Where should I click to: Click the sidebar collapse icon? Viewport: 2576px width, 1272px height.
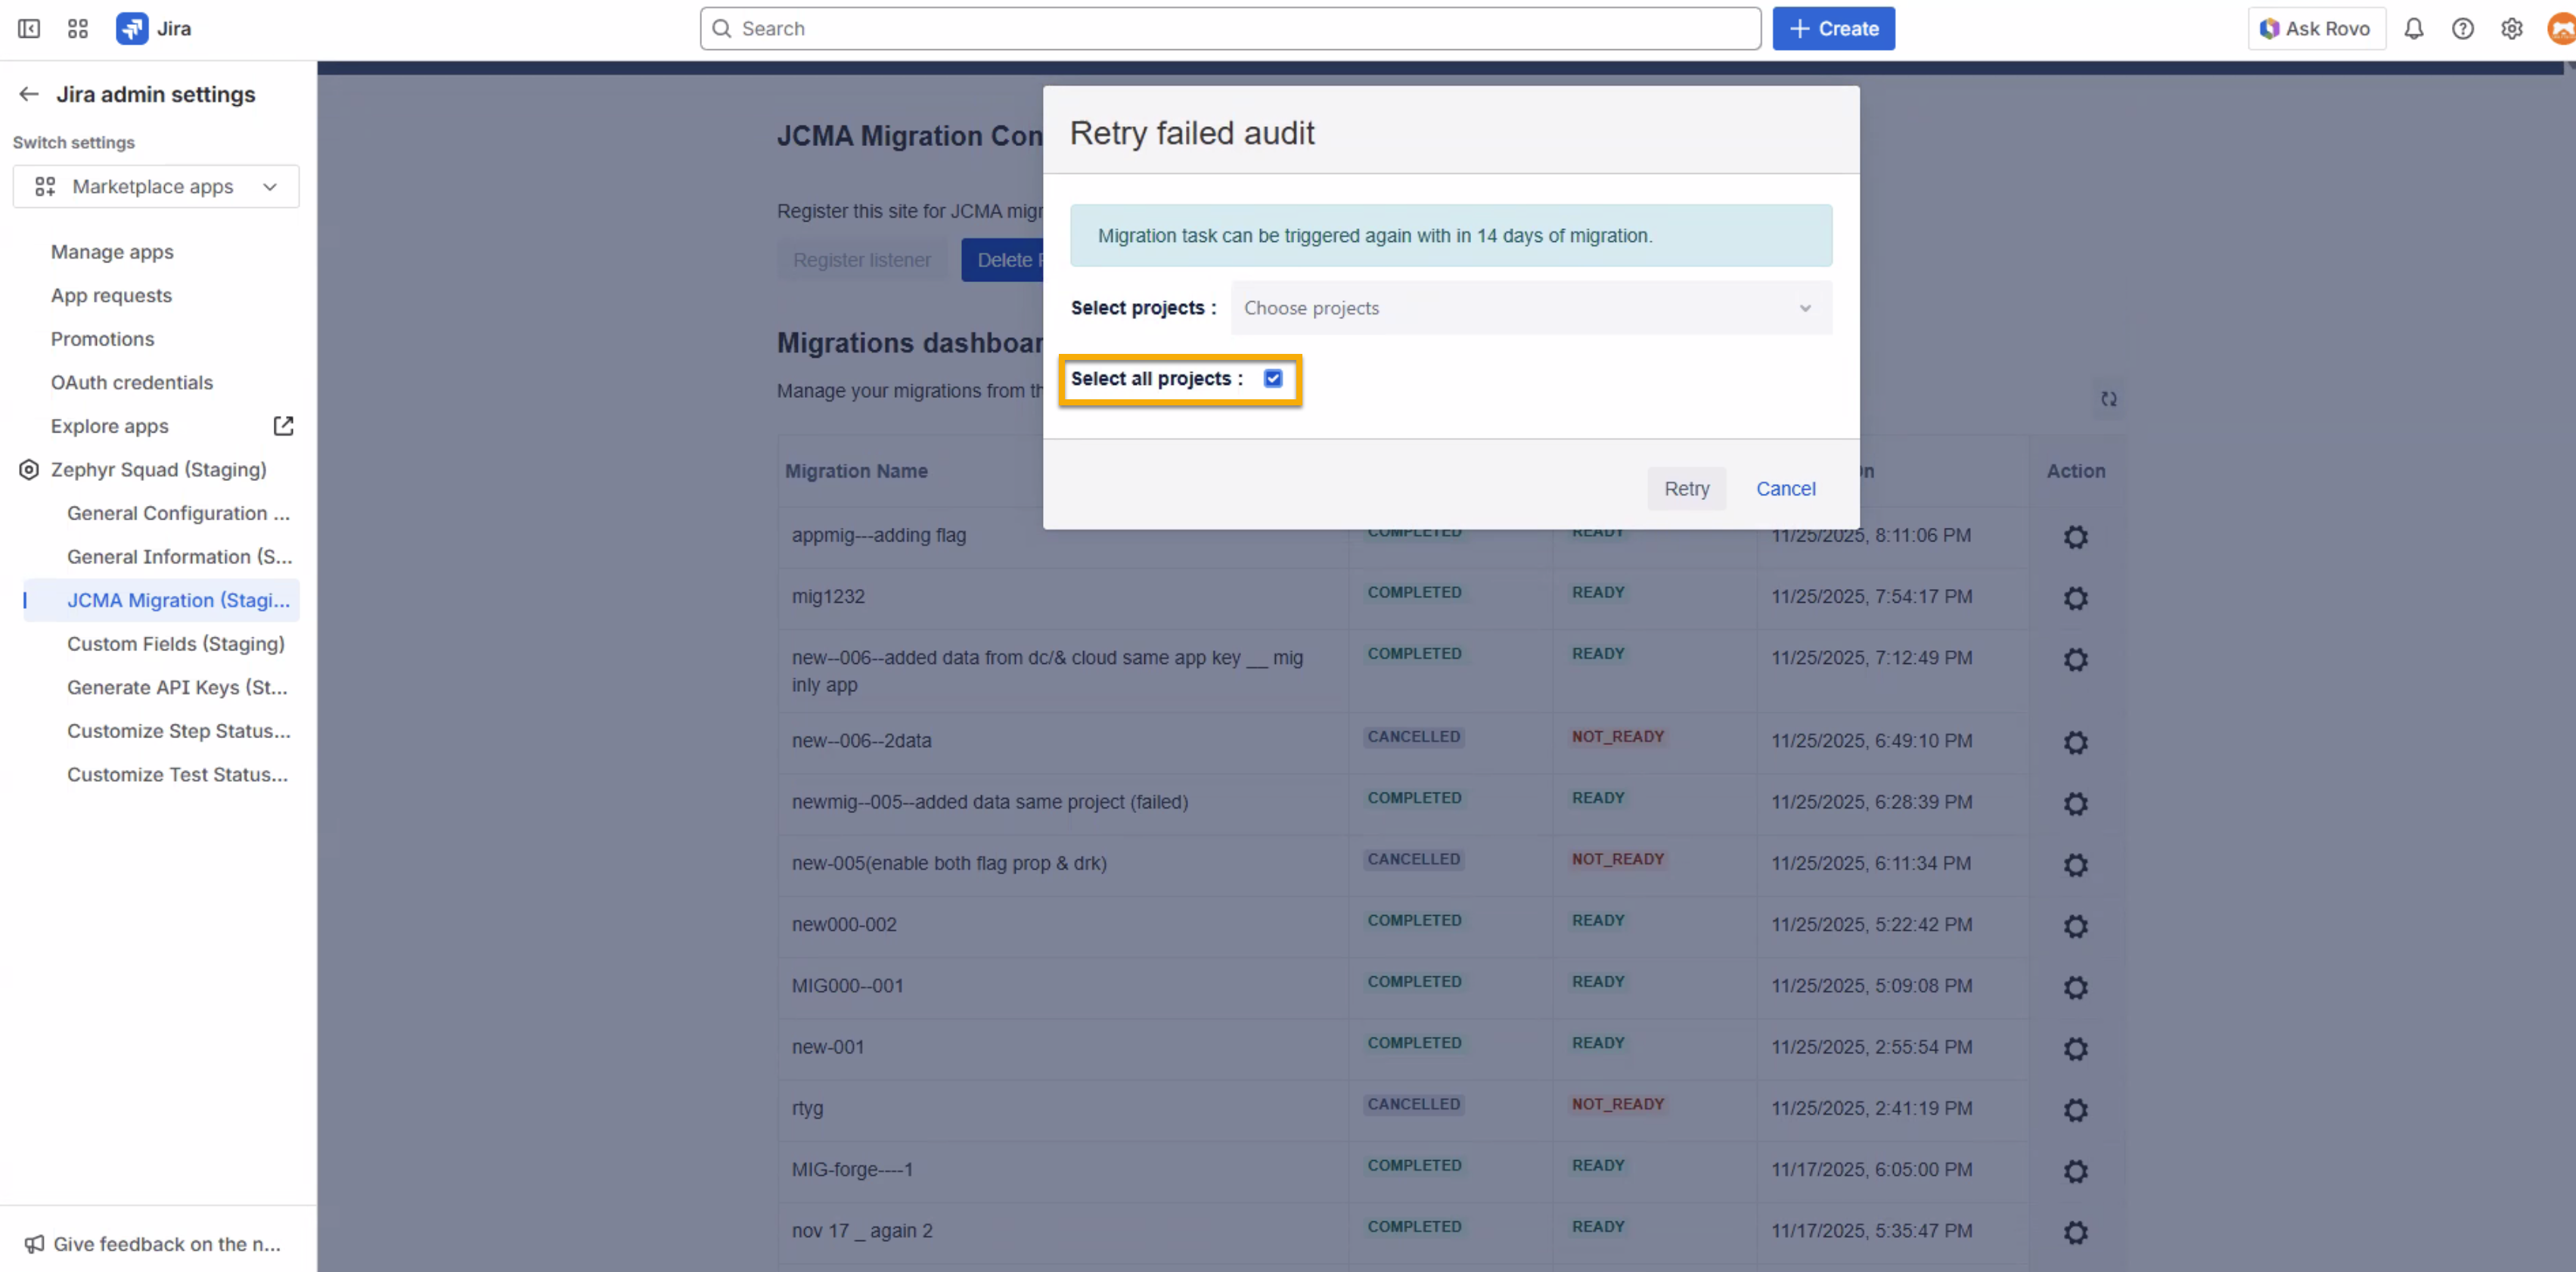point(29,29)
